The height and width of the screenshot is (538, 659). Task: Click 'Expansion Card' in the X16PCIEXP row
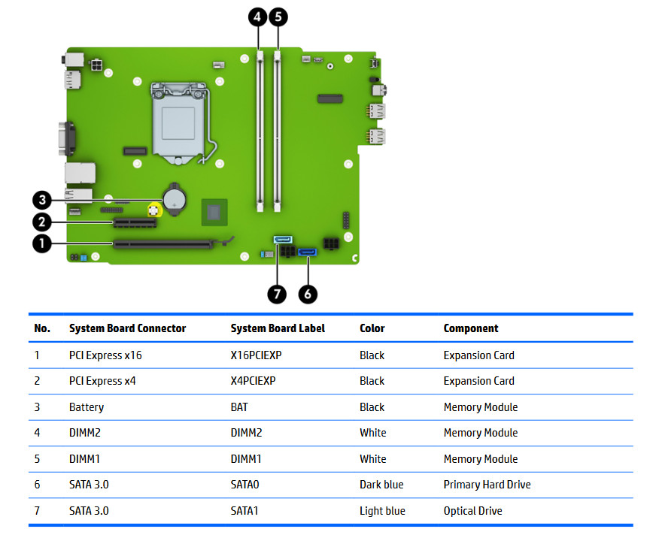pos(478,355)
